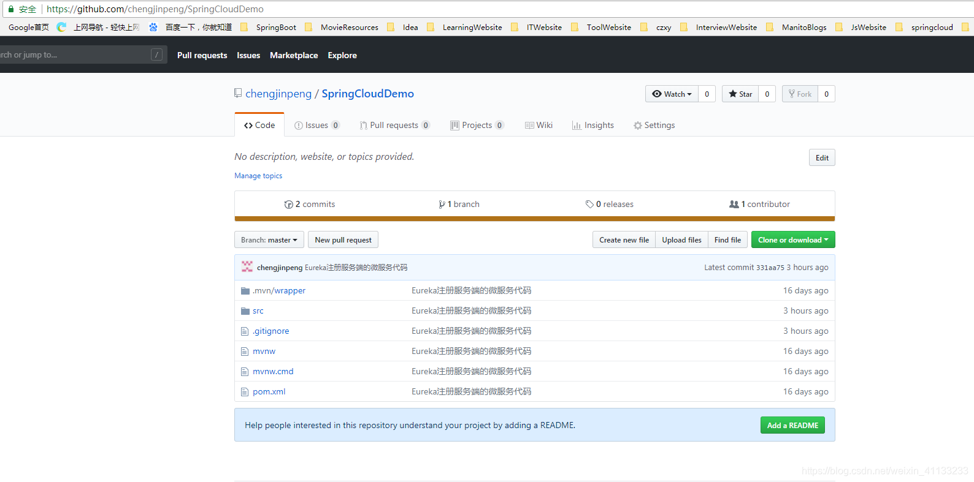
Task: Open the chengjinpeng owner link
Action: click(x=278, y=94)
